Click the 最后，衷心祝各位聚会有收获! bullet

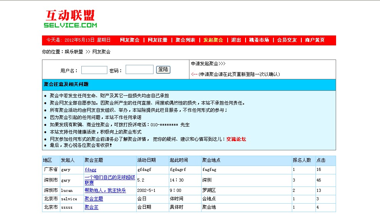[81, 145]
